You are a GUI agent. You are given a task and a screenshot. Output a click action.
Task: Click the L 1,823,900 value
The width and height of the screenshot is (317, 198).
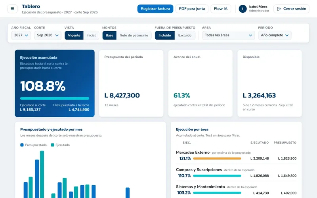tap(287, 158)
